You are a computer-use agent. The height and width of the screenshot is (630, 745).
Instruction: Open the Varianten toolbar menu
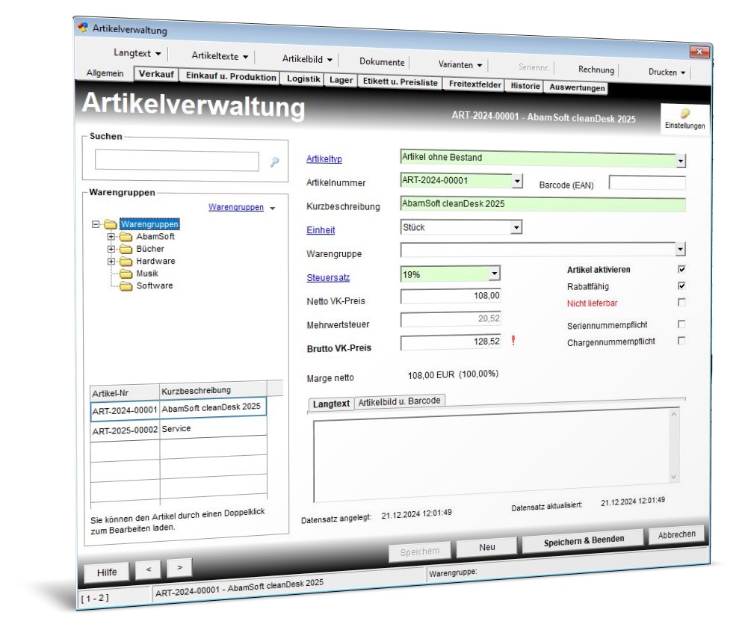460,64
